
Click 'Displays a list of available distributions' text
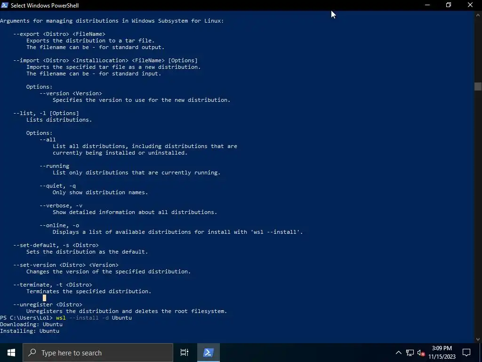point(122,232)
